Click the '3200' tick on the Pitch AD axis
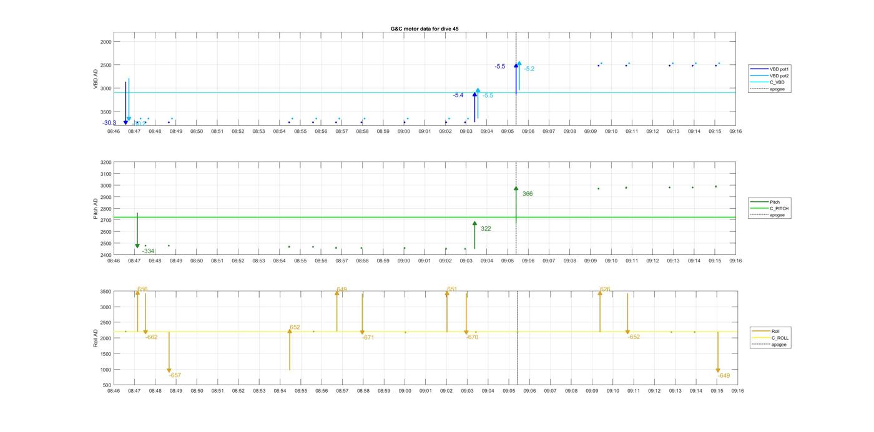Screen dimensions: 874x432 [106, 162]
